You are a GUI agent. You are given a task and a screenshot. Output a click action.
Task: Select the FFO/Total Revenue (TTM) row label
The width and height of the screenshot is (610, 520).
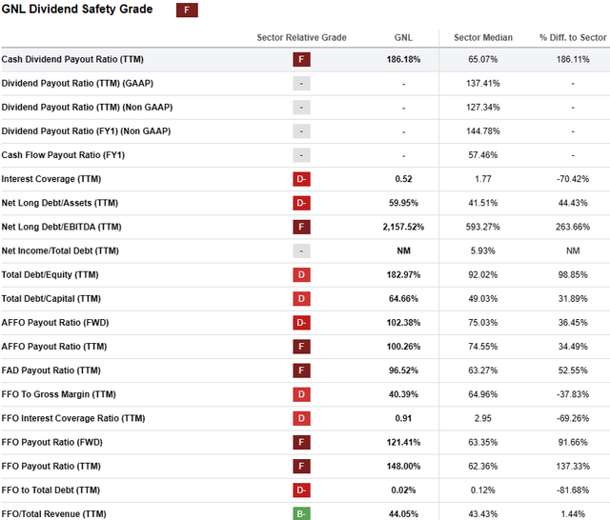pos(53,514)
